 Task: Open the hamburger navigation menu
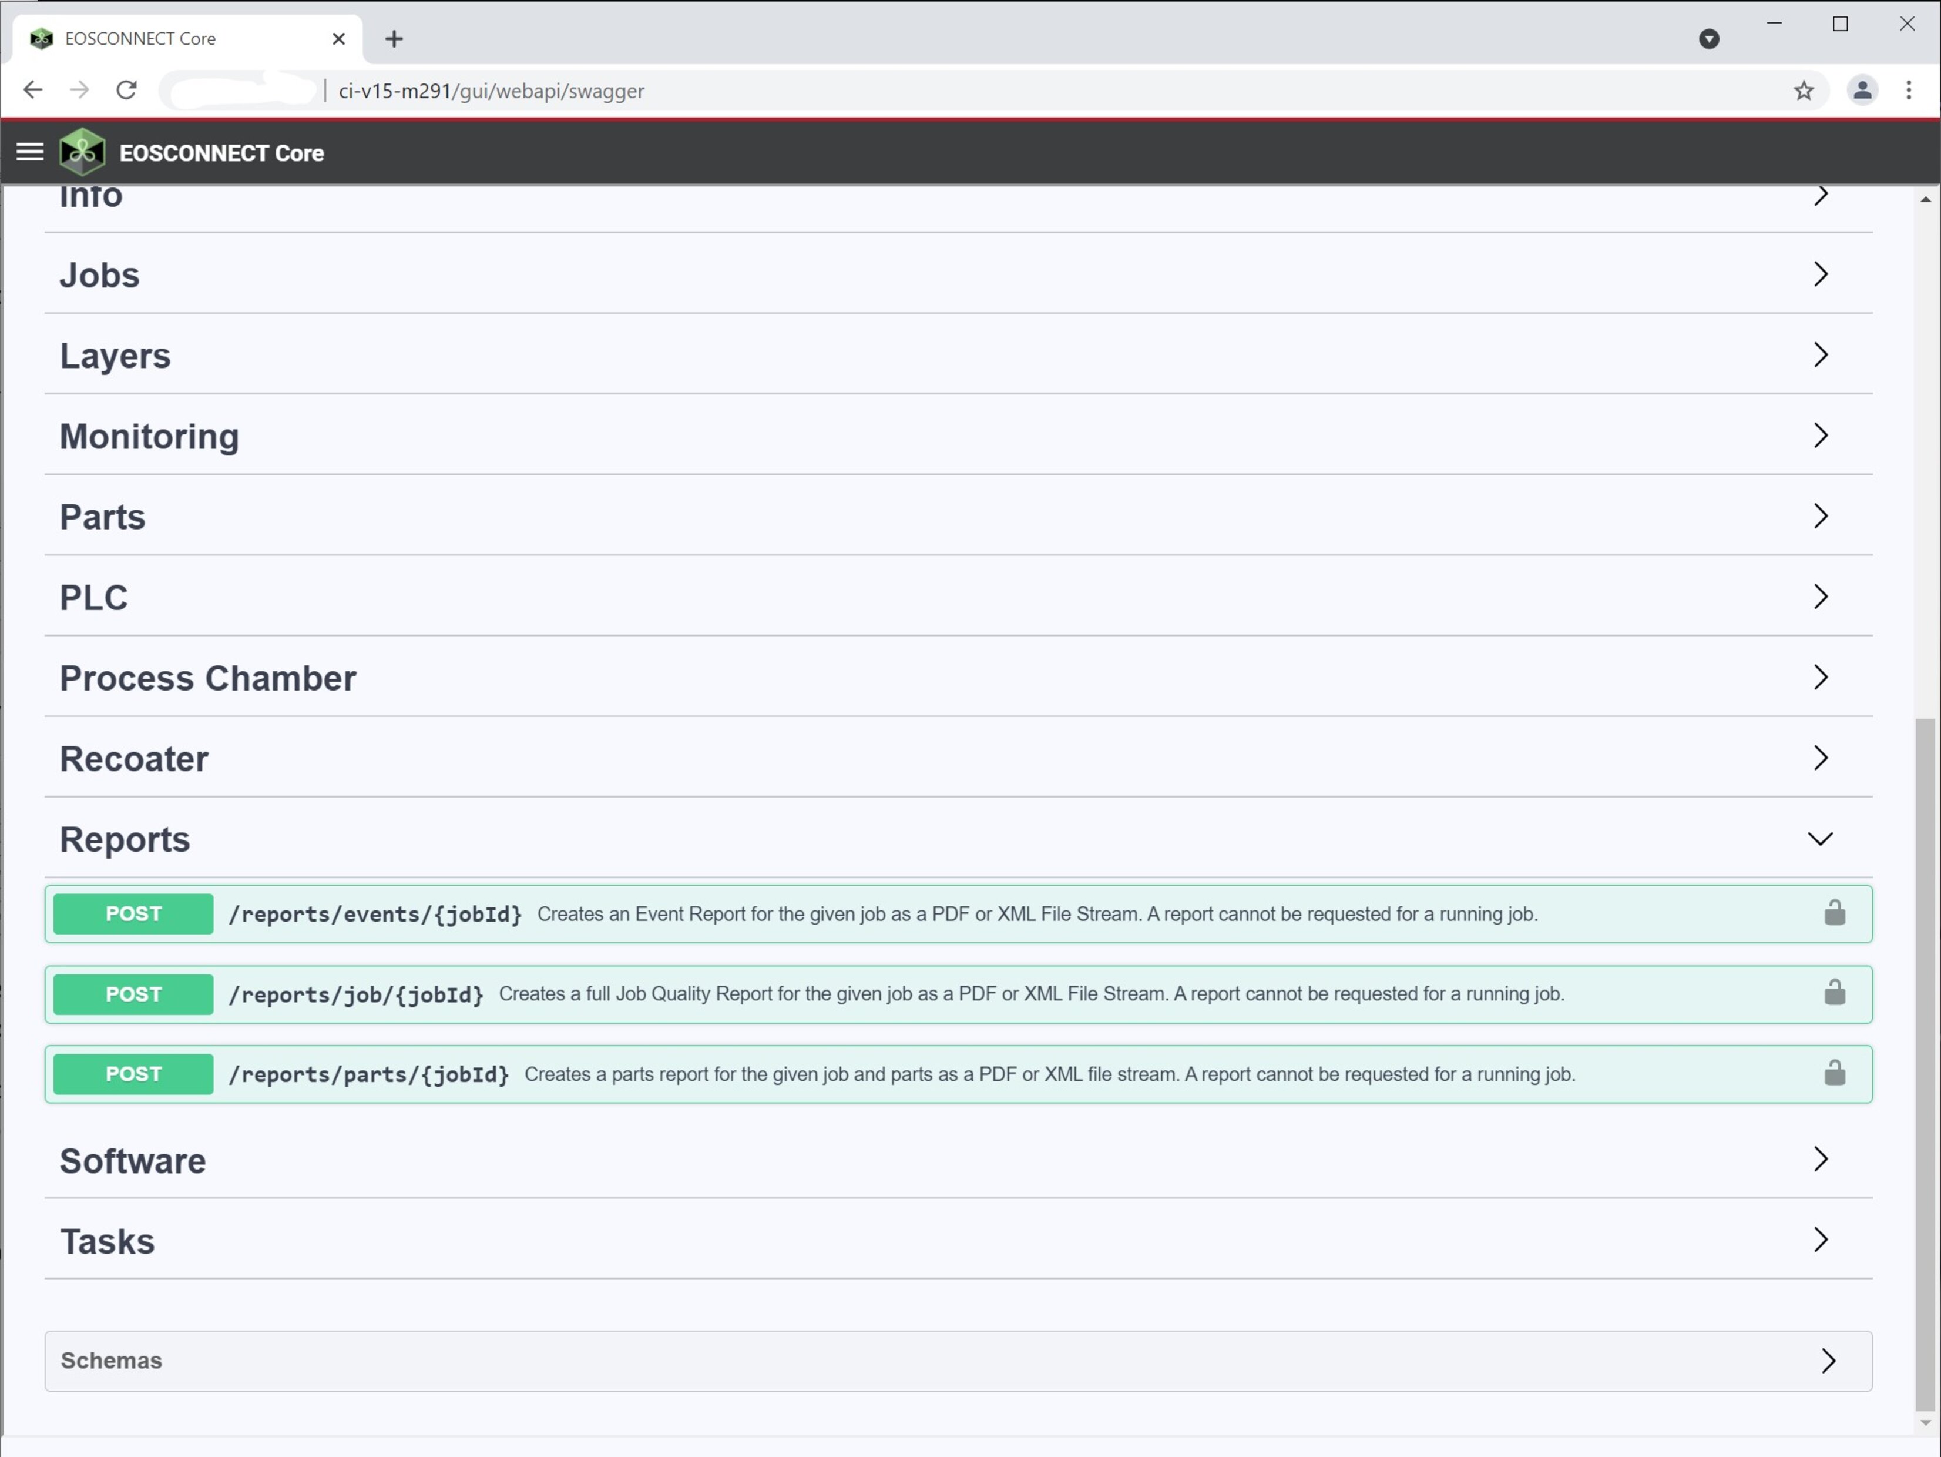coord(30,152)
